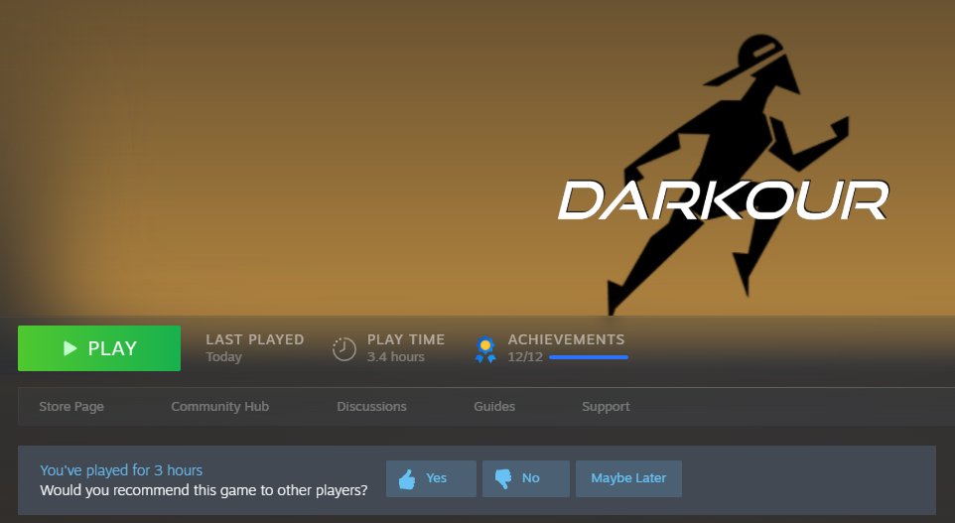
Task: Open the Community Hub tab
Action: (219, 406)
